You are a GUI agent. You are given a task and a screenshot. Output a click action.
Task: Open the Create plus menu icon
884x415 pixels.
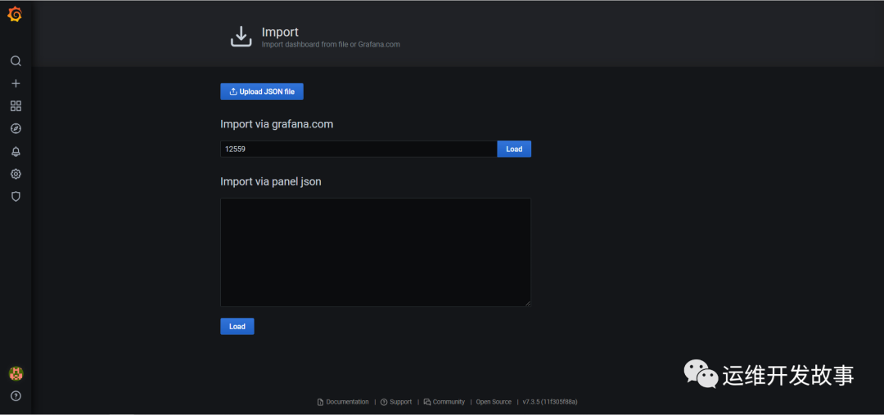(16, 83)
